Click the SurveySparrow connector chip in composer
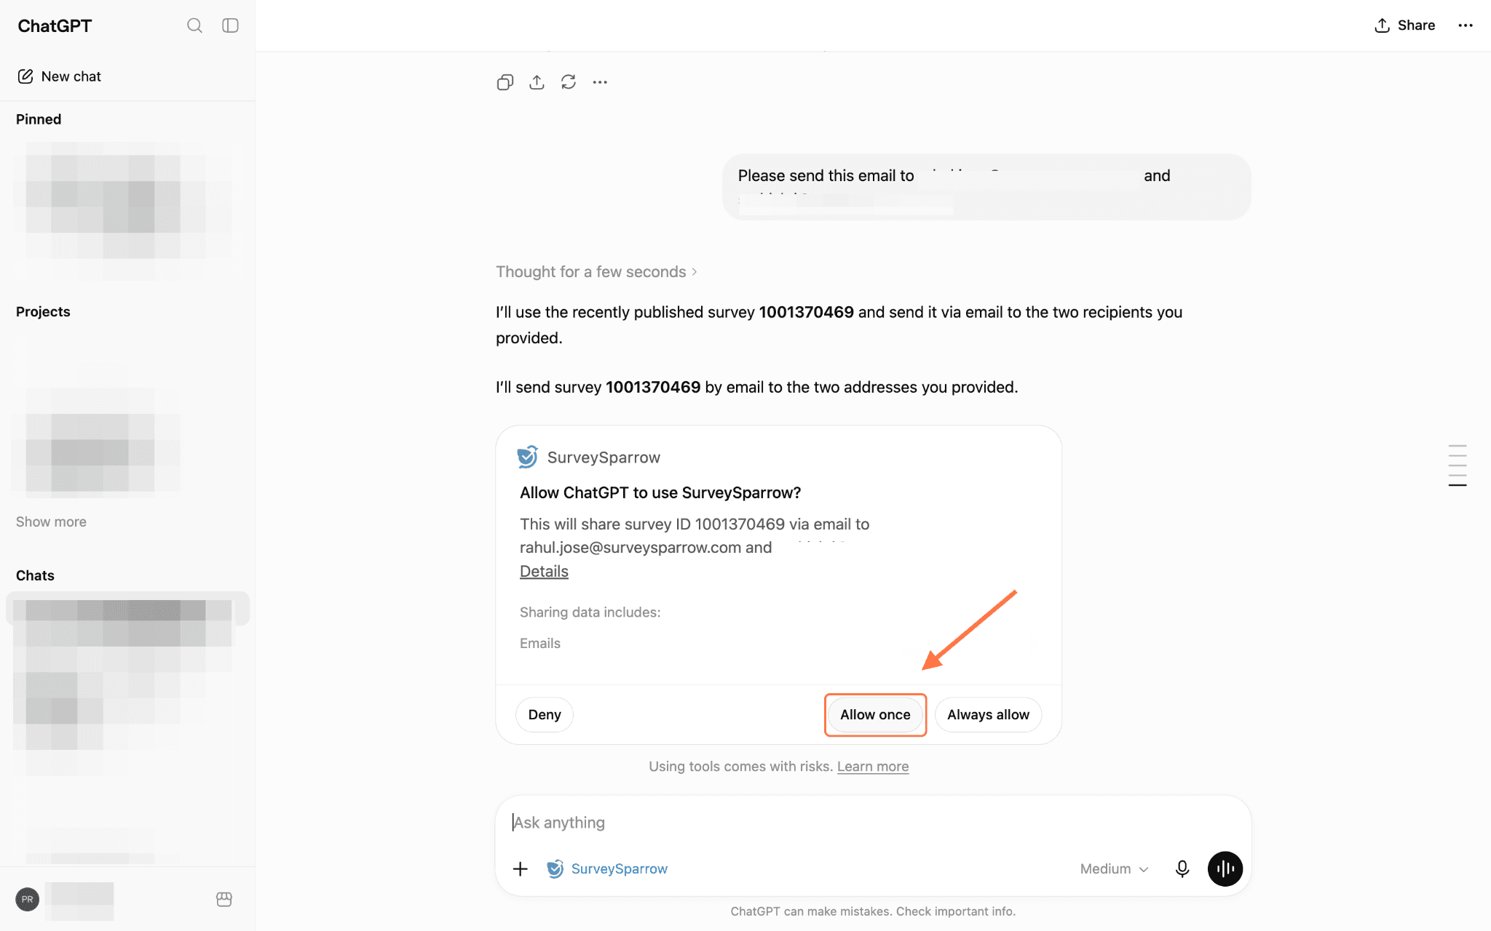The width and height of the screenshot is (1491, 931). [x=607, y=869]
